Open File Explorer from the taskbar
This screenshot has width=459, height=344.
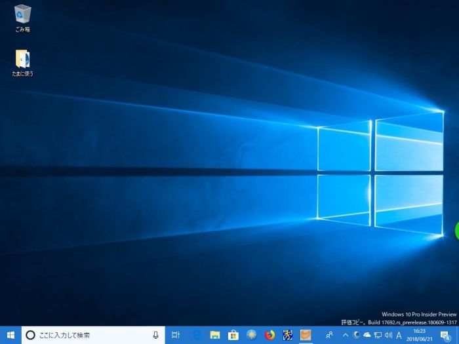click(x=214, y=335)
